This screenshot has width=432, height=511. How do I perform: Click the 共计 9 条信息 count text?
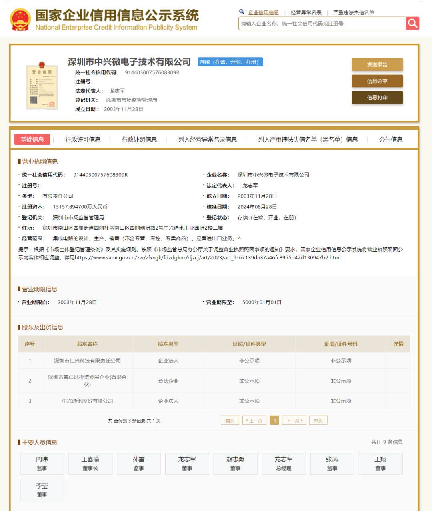(x=387, y=442)
